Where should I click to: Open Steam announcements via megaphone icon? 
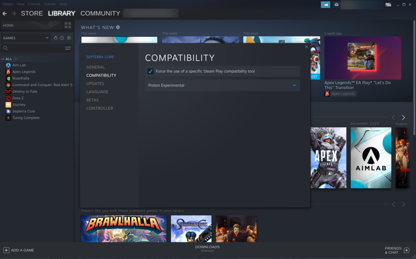pyautogui.click(x=325, y=4)
